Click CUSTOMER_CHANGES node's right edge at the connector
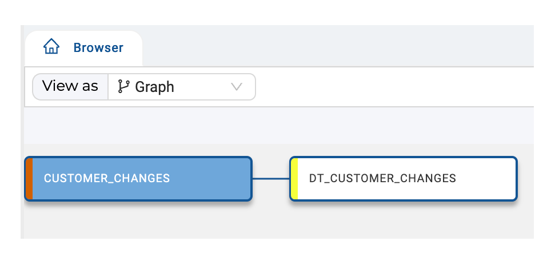 tap(251, 179)
